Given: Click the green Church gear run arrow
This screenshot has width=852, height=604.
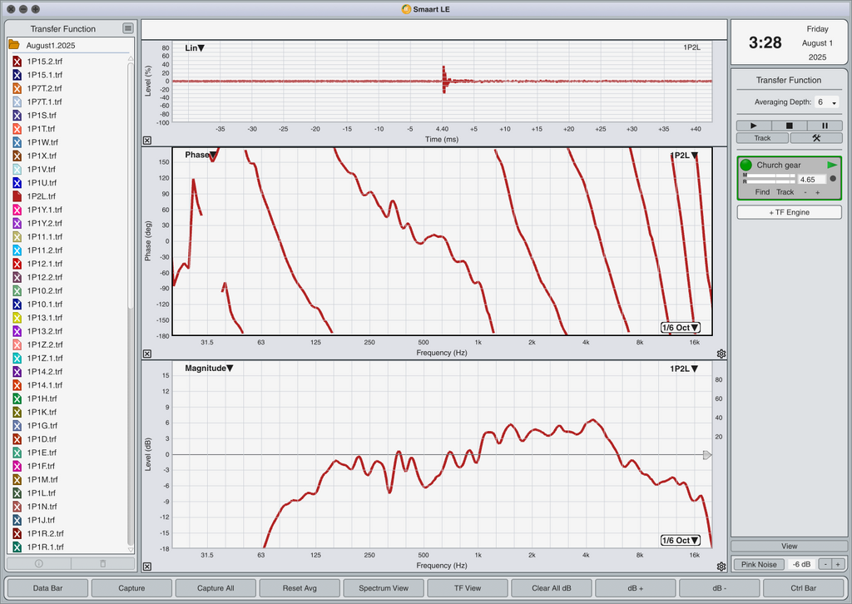Looking at the screenshot, I should [832, 165].
